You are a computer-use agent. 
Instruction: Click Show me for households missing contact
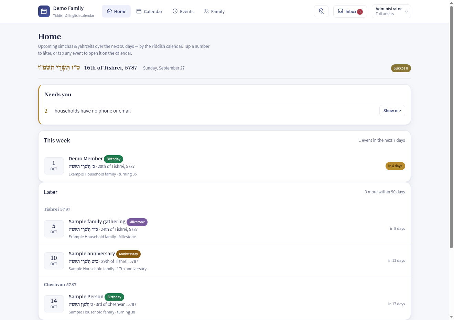coord(392,111)
